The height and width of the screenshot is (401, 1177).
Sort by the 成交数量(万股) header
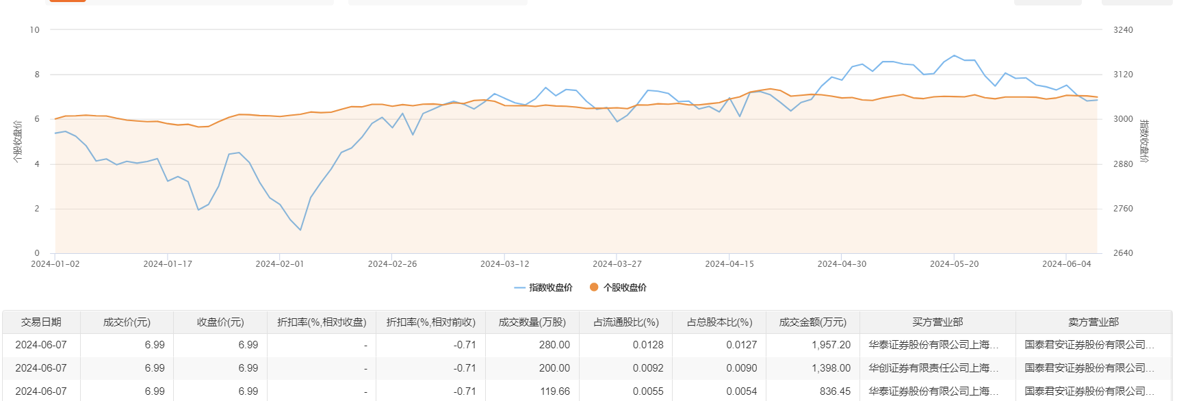[x=532, y=322]
